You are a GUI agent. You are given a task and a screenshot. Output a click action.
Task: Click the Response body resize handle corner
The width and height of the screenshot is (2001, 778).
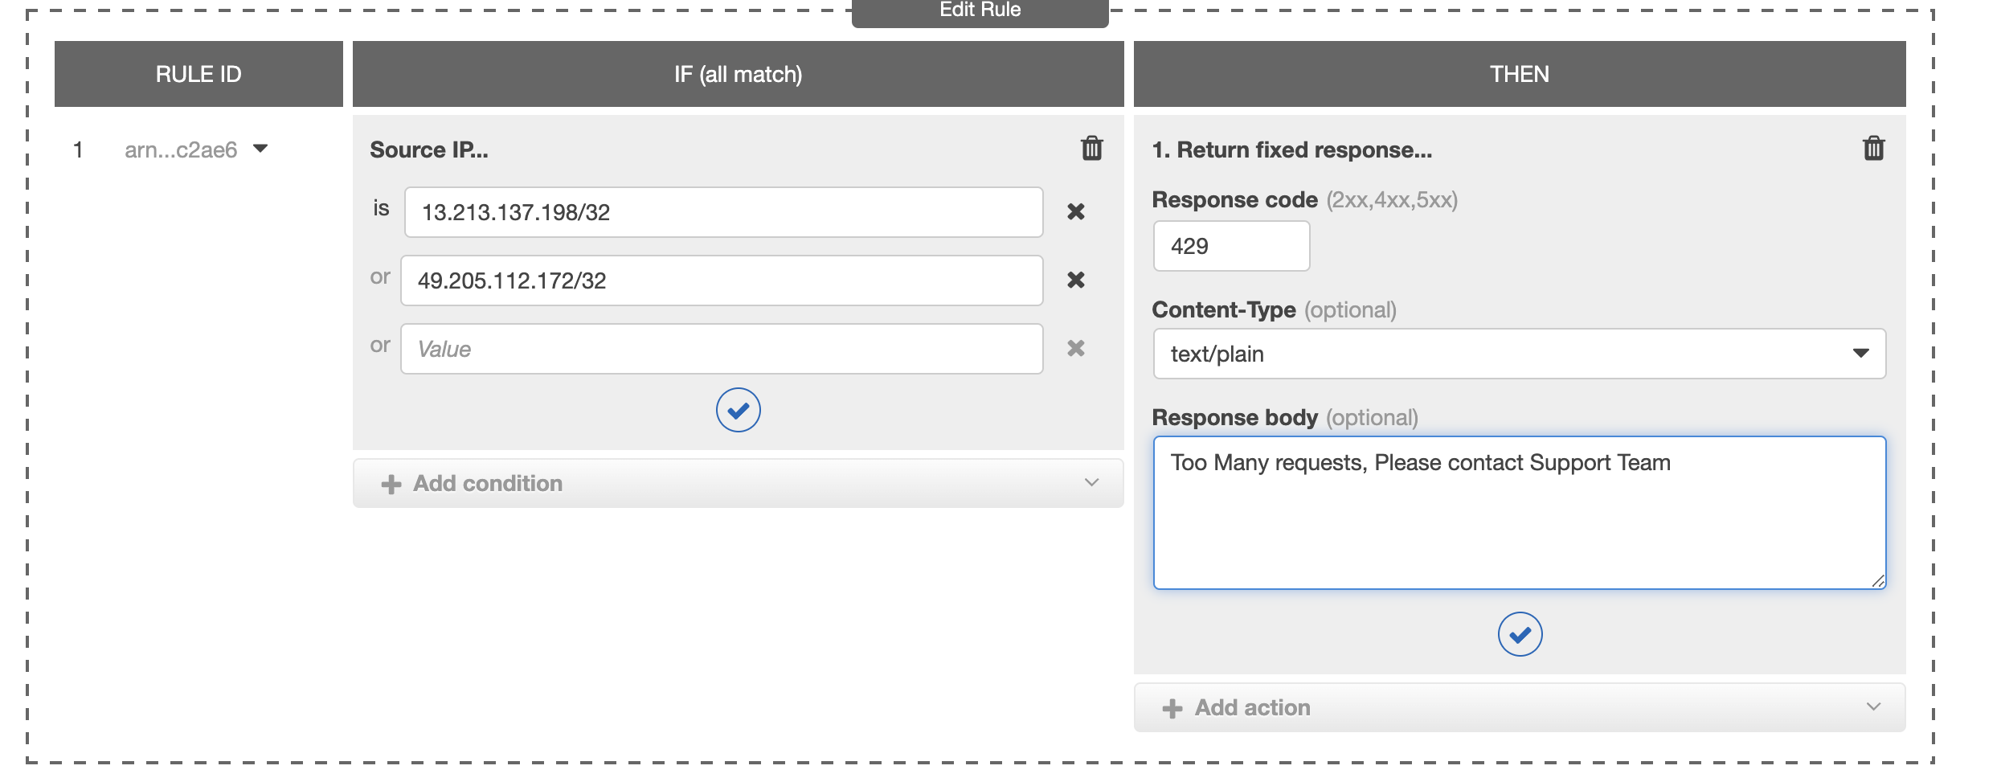pyautogui.click(x=1877, y=580)
